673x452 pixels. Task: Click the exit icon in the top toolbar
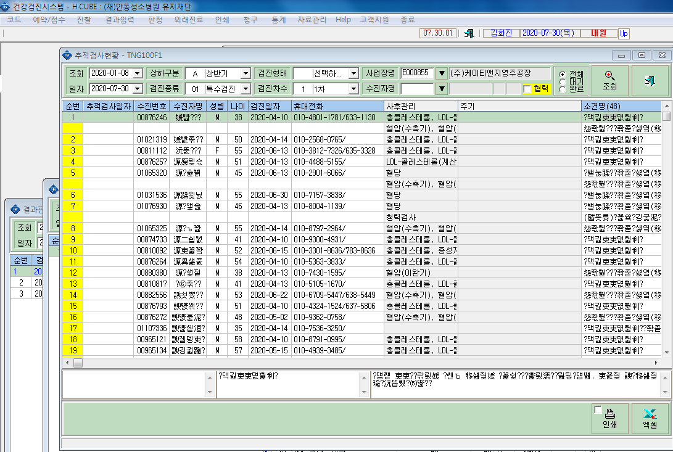pyautogui.click(x=469, y=33)
